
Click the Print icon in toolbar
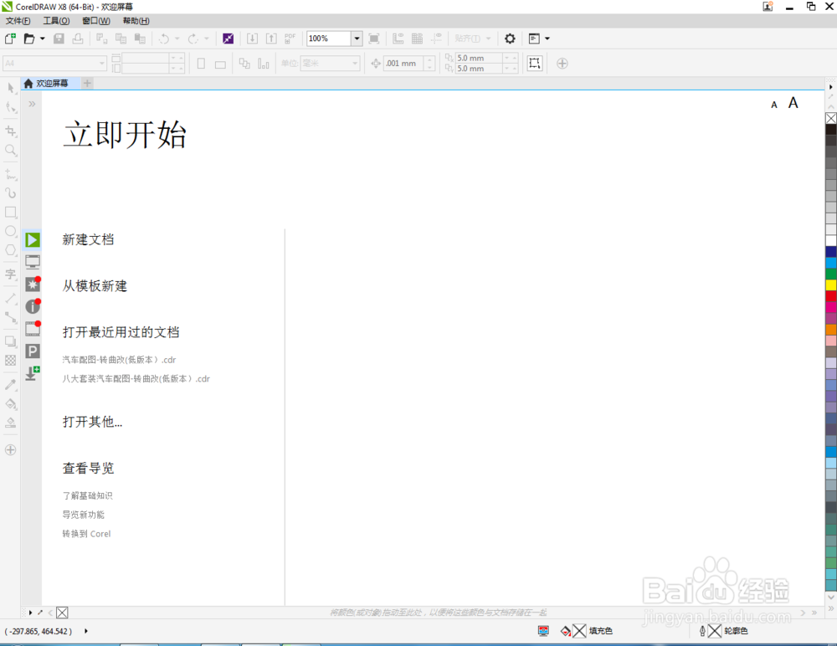[78, 38]
